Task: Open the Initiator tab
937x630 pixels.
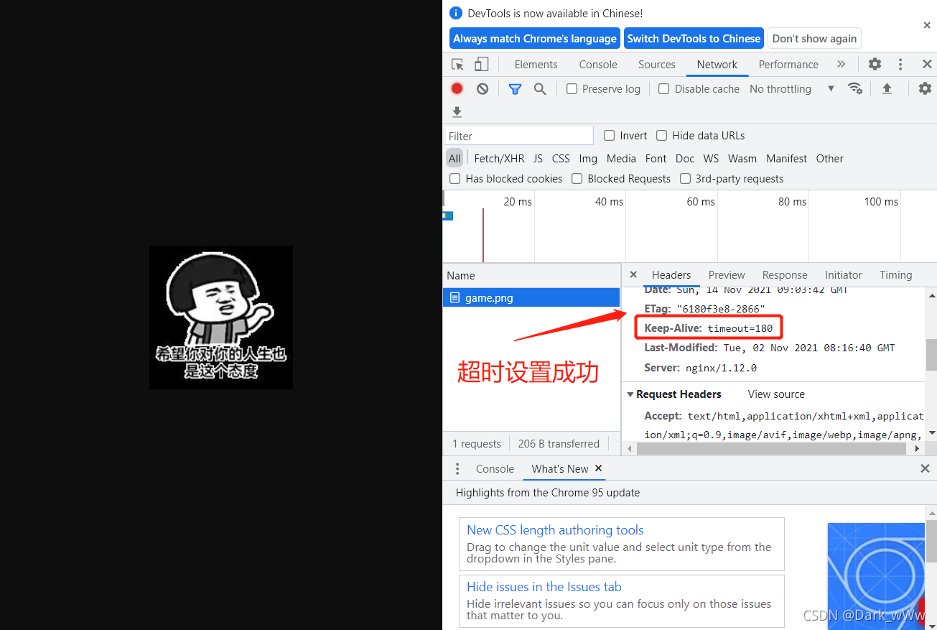Action: point(843,274)
